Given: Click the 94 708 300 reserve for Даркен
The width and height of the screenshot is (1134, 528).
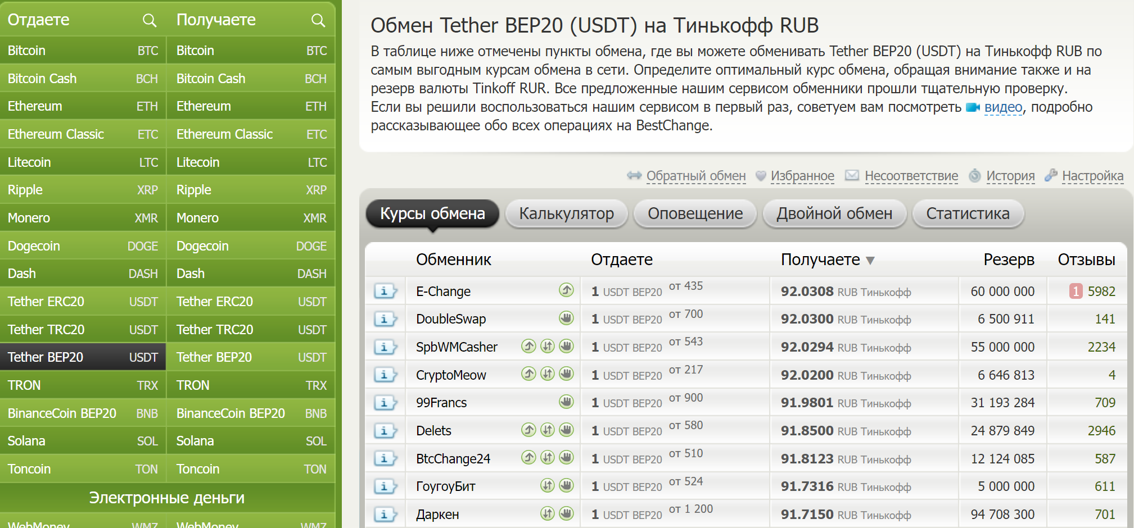Looking at the screenshot, I should coord(1002,515).
